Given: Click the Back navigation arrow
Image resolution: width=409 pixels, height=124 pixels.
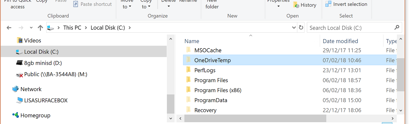Looking at the screenshot, I should [9, 28].
